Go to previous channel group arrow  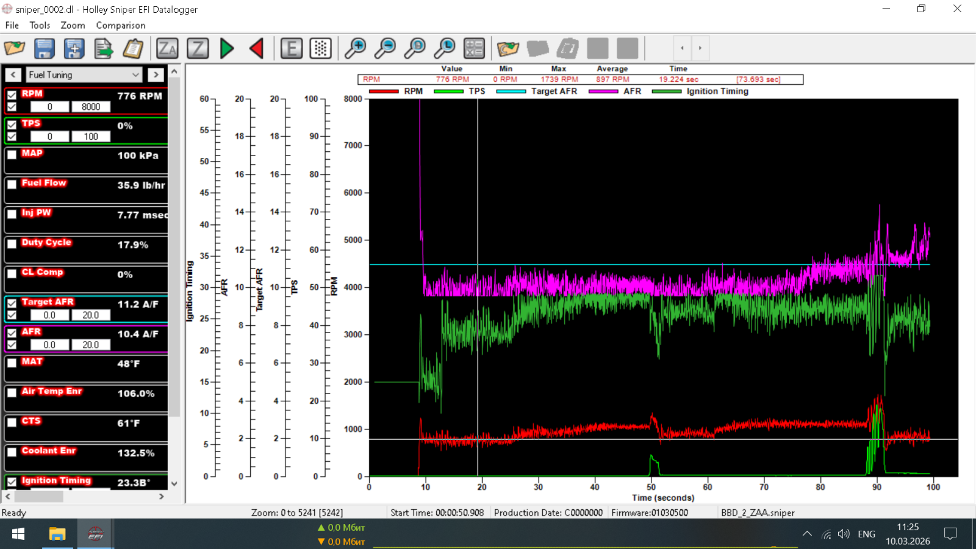13,74
